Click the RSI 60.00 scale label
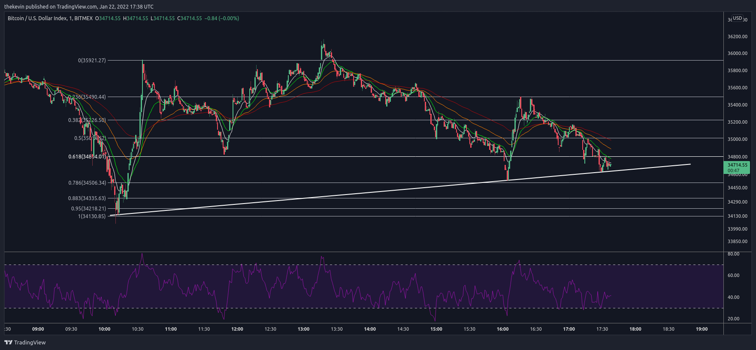Viewport: 756px width, 350px height. [x=734, y=275]
